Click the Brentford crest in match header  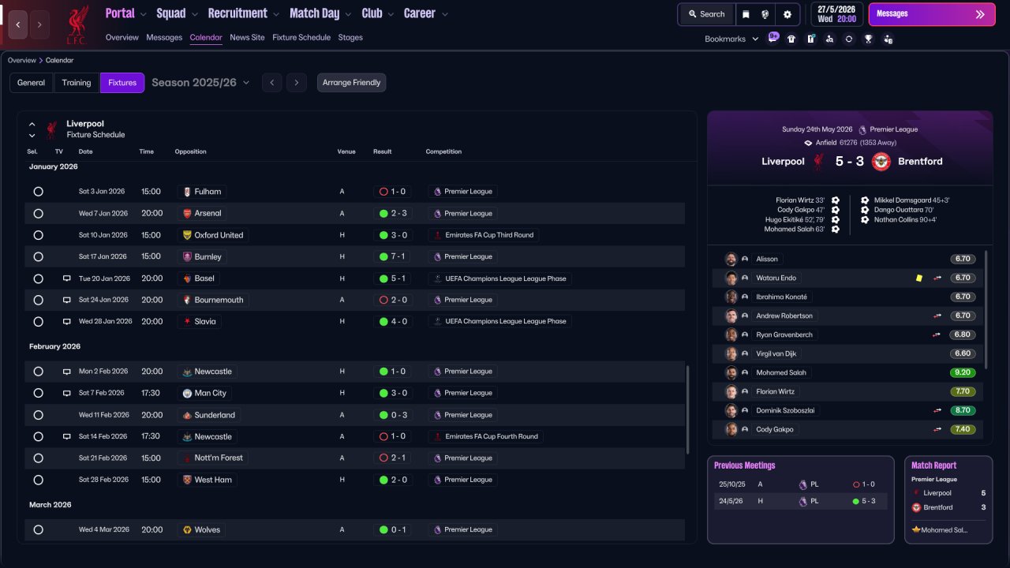coord(881,161)
